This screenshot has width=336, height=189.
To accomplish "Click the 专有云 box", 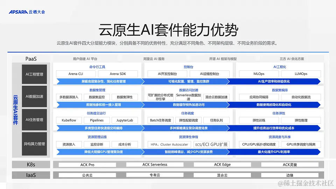I will pyautogui.click(x=155, y=175).
